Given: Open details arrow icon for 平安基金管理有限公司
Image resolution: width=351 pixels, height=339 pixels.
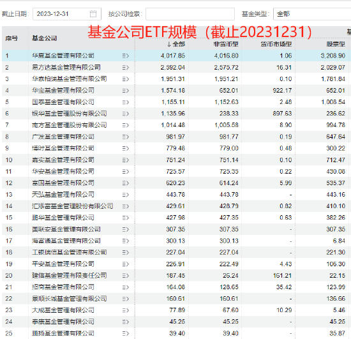Looking at the screenshot, I should (126, 264).
